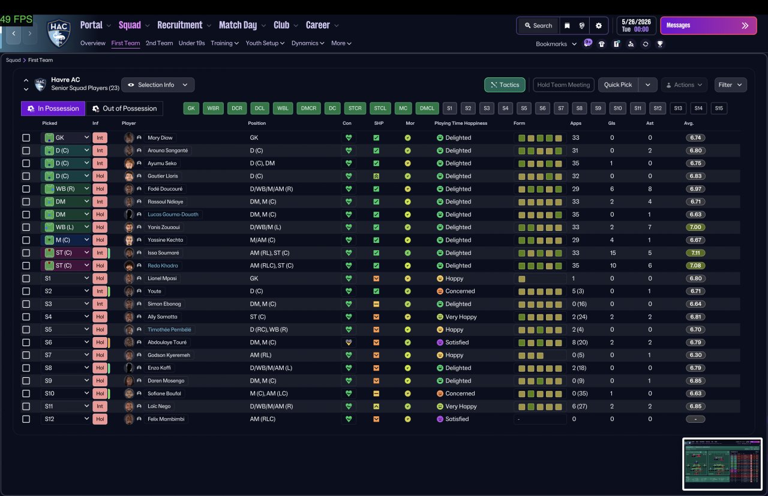This screenshot has height=496, width=768.
Task: Tick the checkbox for Mory Diaw
Action: pyautogui.click(x=26, y=138)
